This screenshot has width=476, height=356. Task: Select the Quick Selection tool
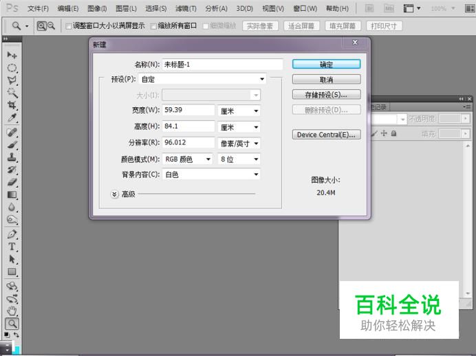click(12, 93)
